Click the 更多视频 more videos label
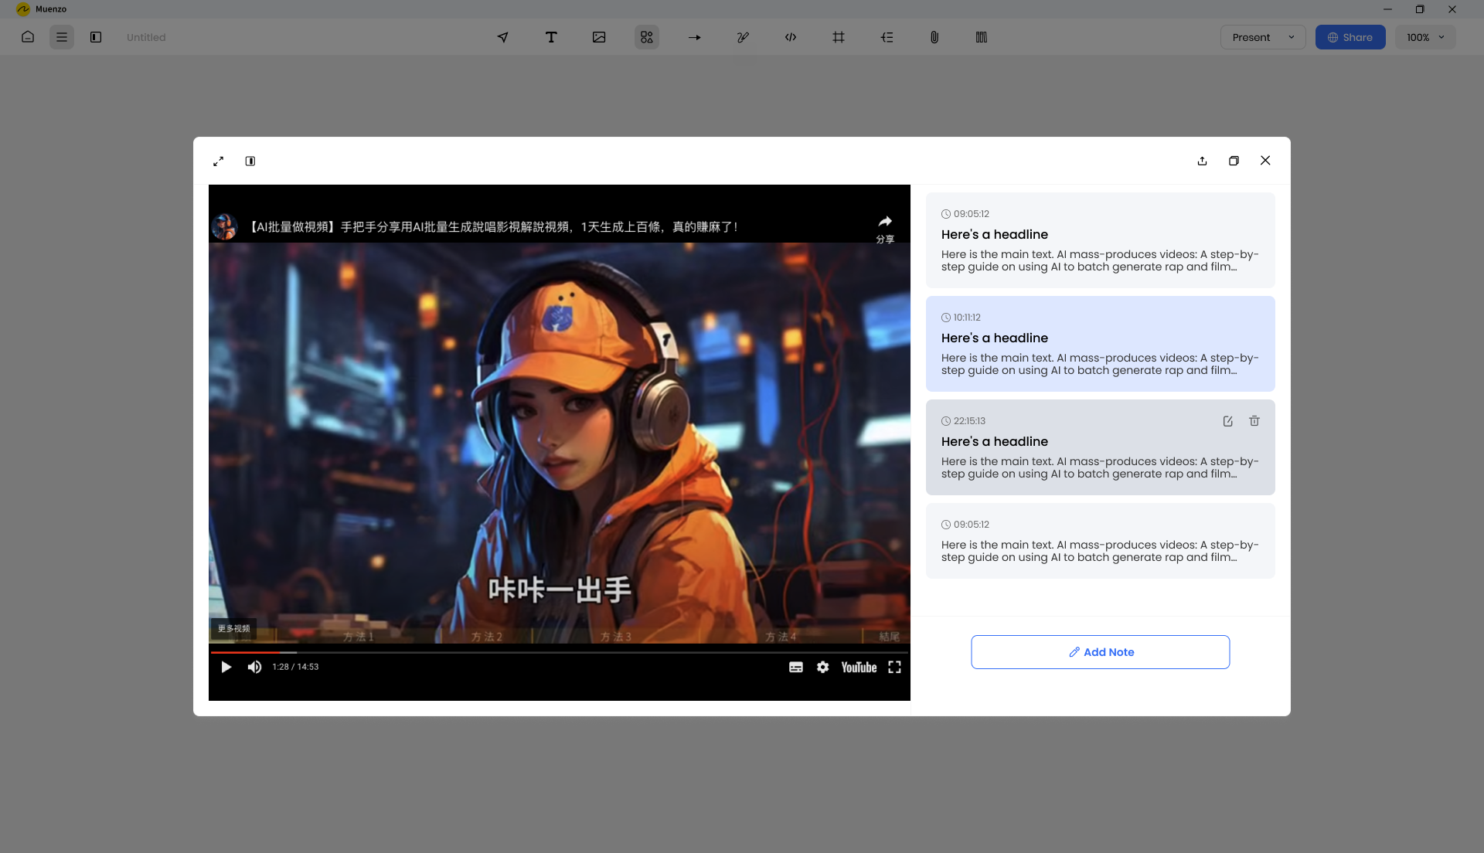1484x853 pixels. pos(233,628)
